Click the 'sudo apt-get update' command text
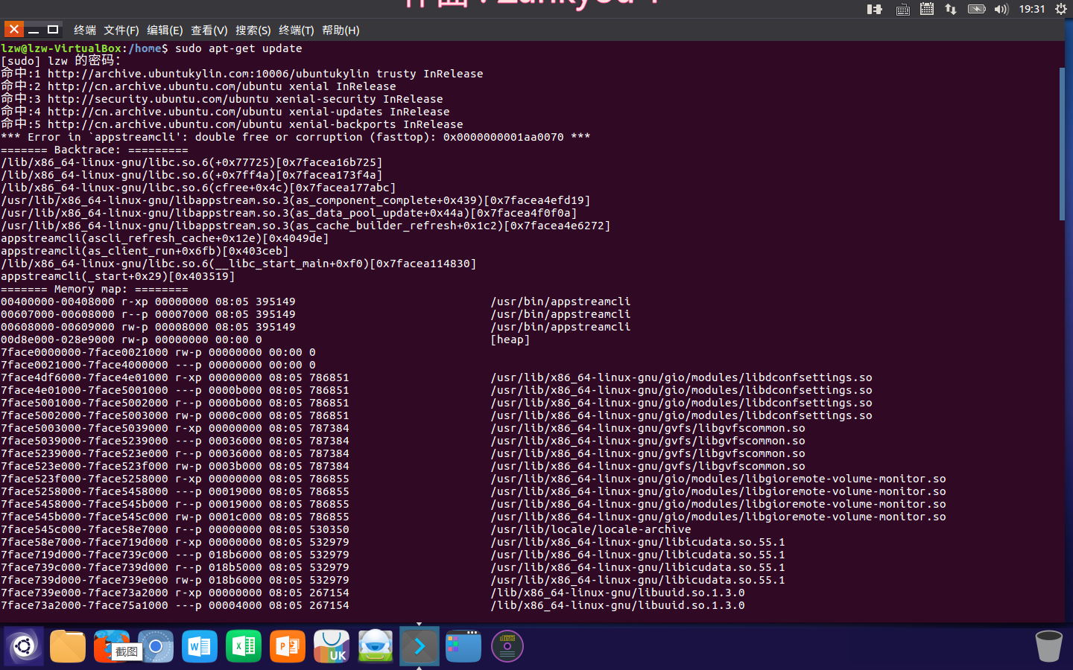Viewport: 1073px width, 670px height. click(x=238, y=48)
